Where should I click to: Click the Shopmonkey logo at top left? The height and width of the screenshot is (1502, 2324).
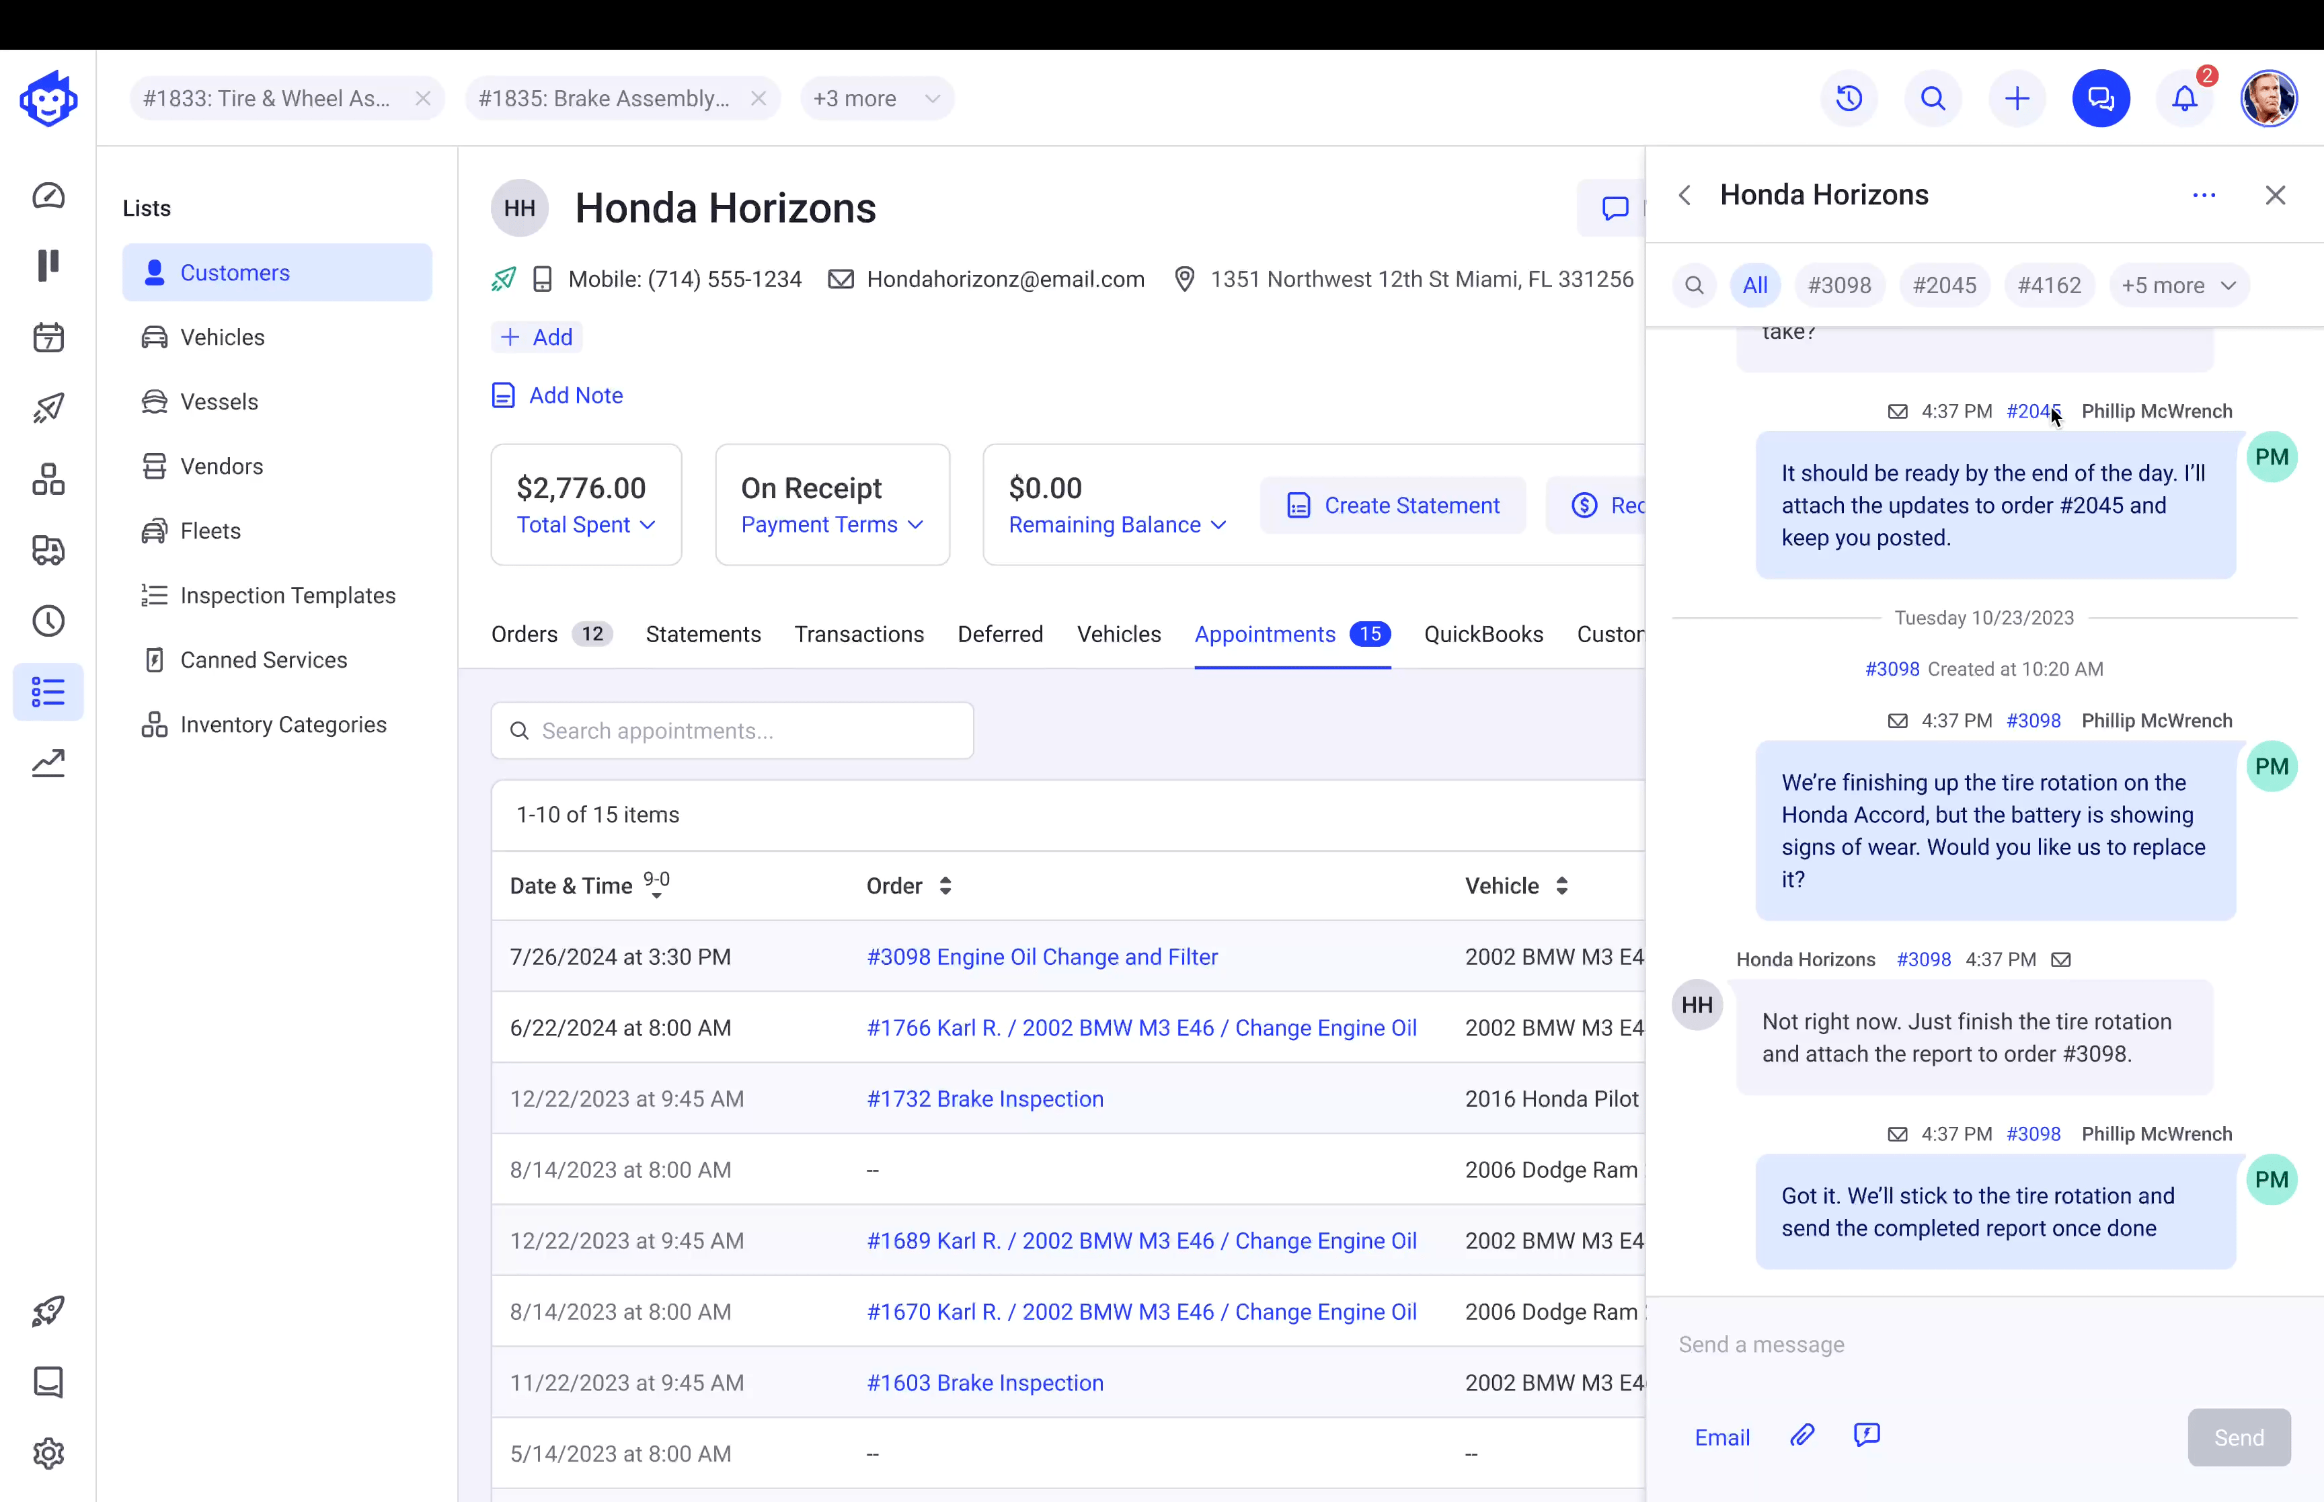(x=48, y=99)
